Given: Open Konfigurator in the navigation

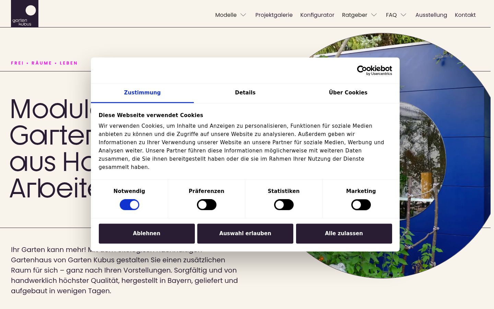Looking at the screenshot, I should click(317, 15).
